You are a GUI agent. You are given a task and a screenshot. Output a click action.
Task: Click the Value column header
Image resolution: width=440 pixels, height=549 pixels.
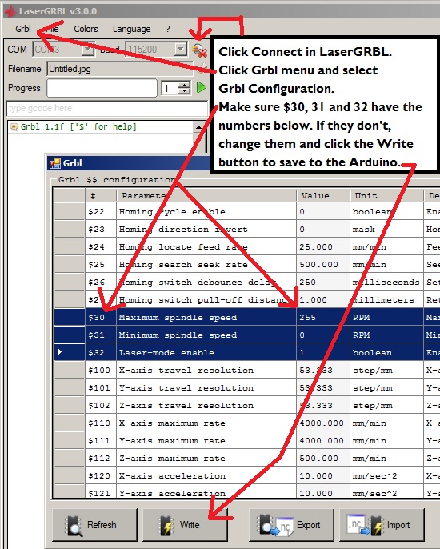pyautogui.click(x=322, y=196)
